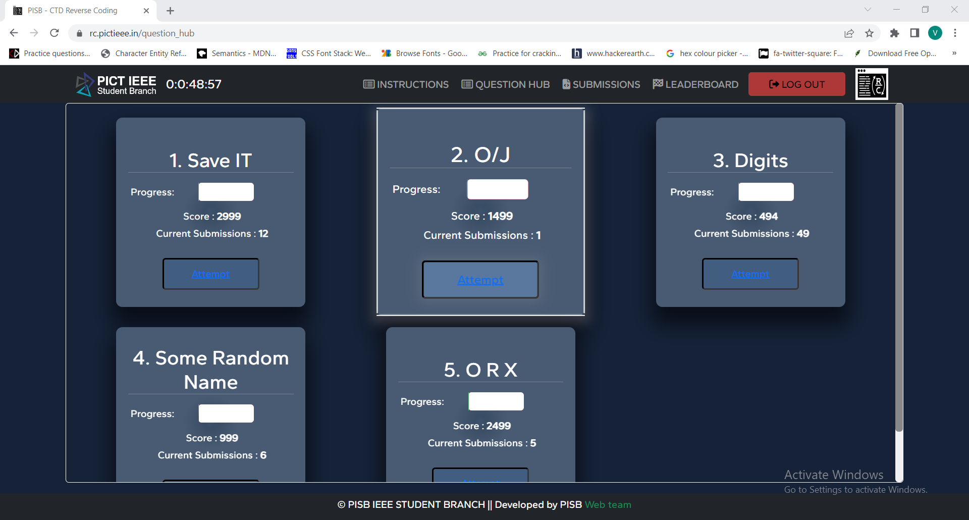Image resolution: width=969 pixels, height=520 pixels.
Task: Open the CSS Font Stack bookmark
Action: coord(329,54)
